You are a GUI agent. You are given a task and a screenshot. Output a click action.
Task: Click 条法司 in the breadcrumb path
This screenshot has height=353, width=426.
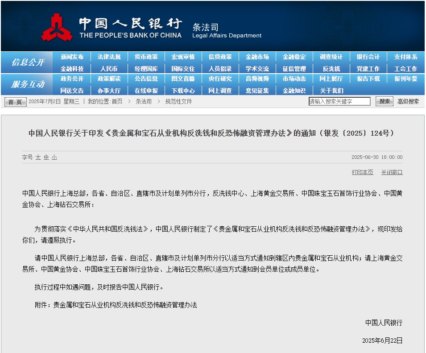[x=143, y=101]
